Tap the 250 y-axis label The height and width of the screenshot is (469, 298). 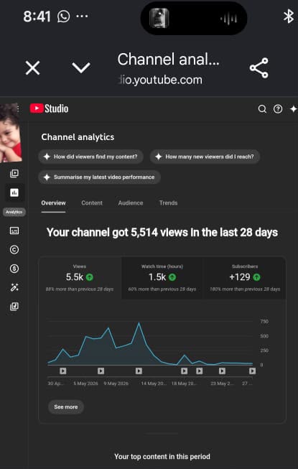(x=264, y=350)
